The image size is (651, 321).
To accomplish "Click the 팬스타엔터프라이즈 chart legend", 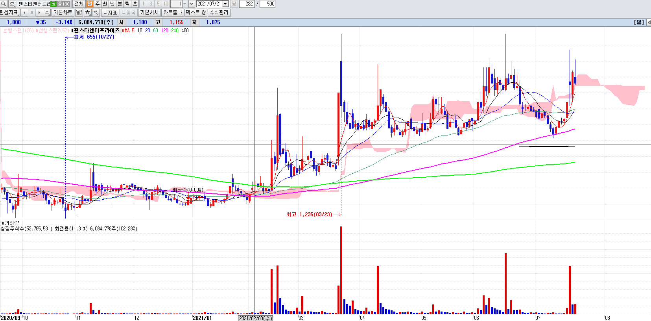I will 97,30.
